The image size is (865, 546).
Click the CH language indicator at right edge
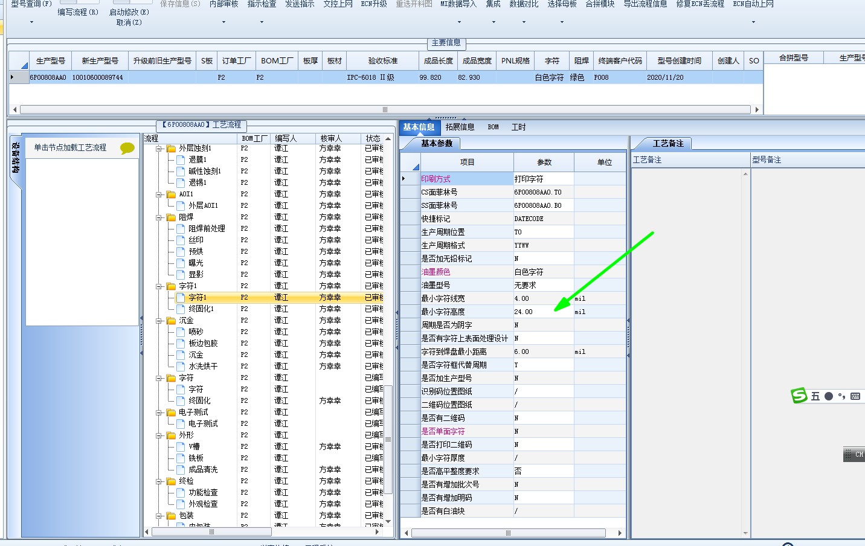pos(854,455)
